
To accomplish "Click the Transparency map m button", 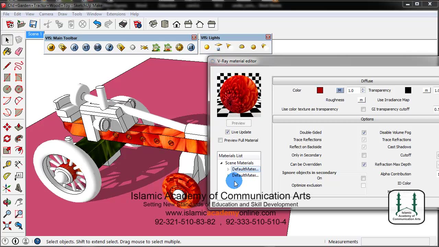I will [426, 91].
